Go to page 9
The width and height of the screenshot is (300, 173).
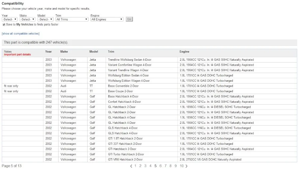(x=175, y=166)
